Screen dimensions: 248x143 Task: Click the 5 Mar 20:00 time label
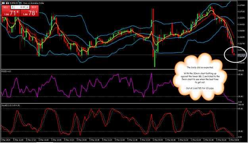pyautogui.click(x=82, y=140)
